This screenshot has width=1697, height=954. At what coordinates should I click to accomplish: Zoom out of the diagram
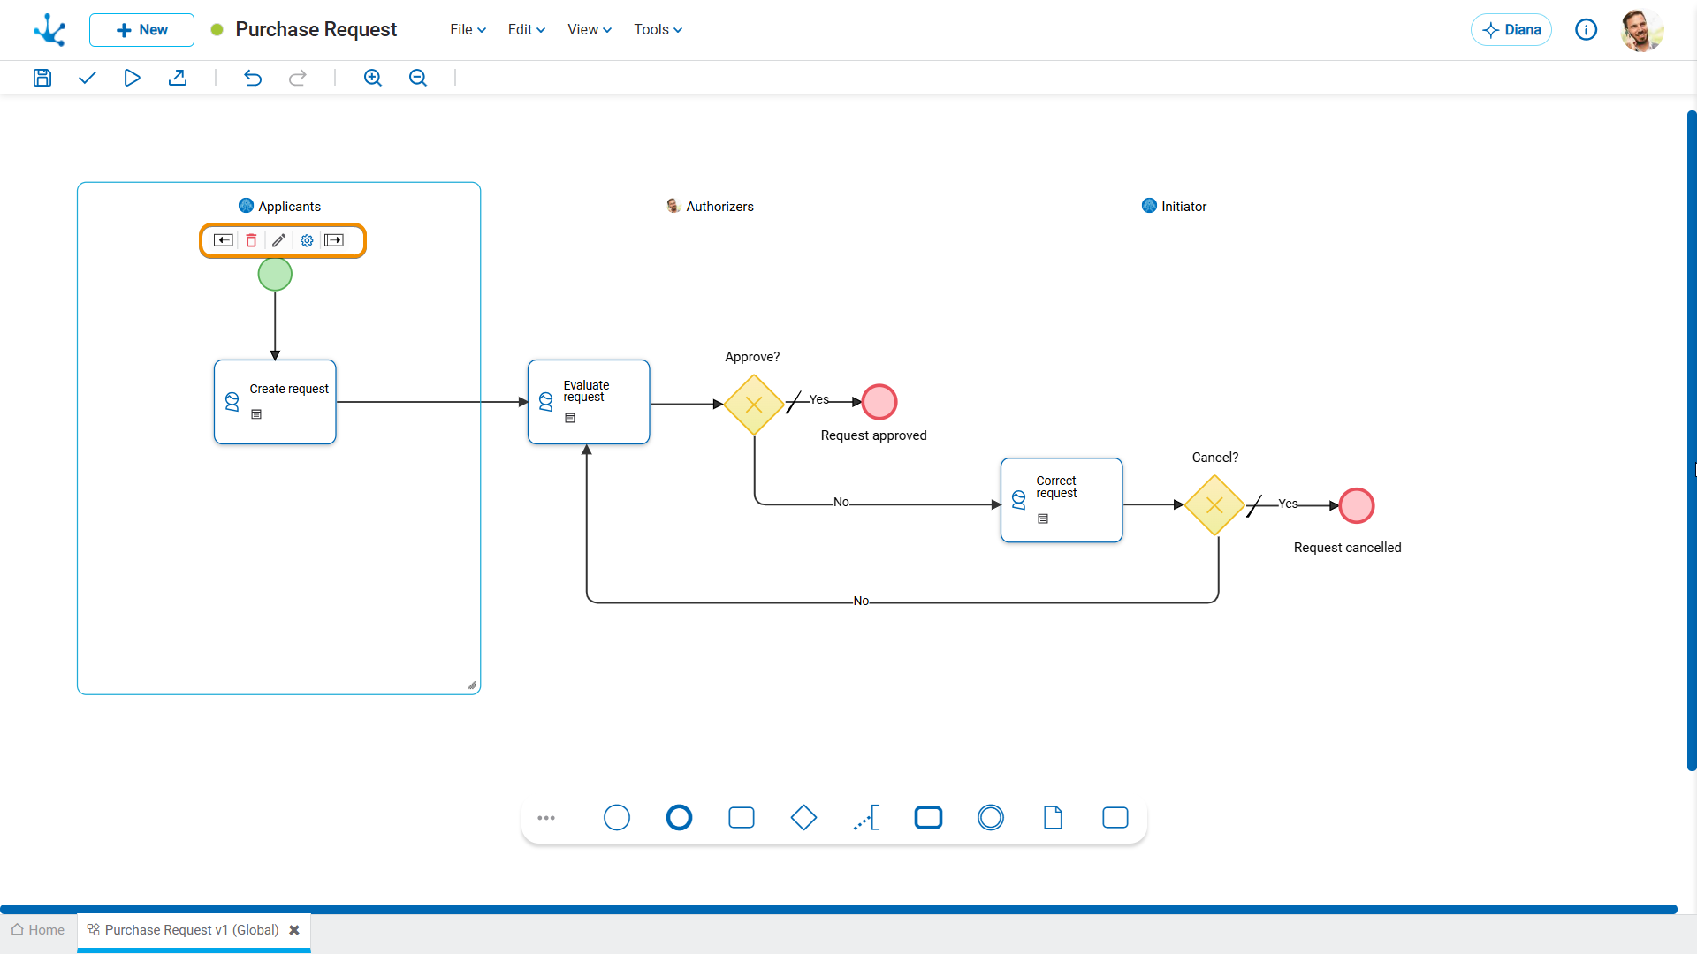click(x=417, y=78)
